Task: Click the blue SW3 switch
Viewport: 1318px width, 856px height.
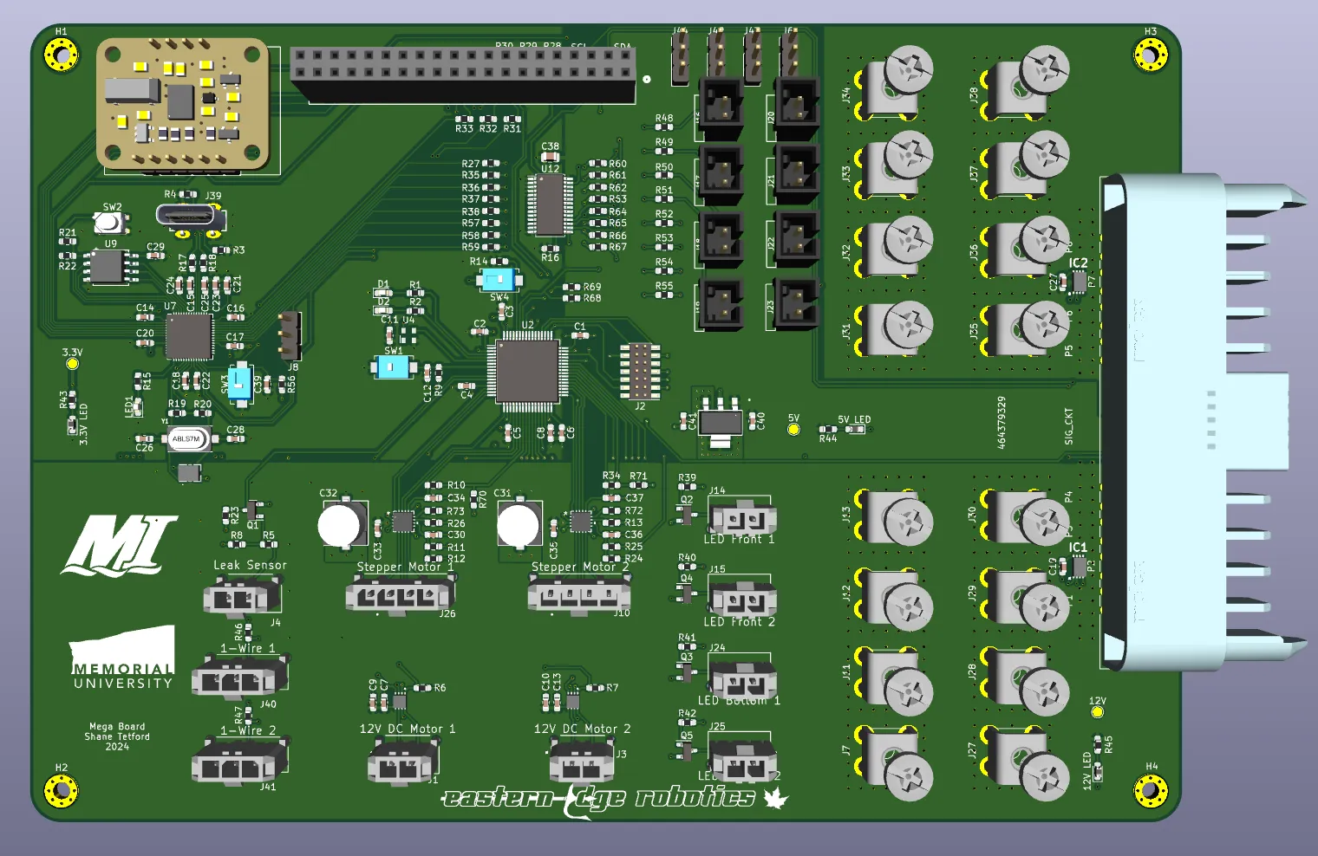Action: click(239, 382)
